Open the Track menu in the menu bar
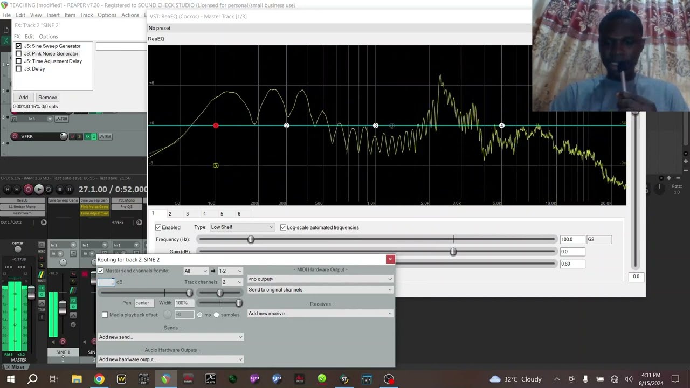690x388 pixels. [x=87, y=15]
